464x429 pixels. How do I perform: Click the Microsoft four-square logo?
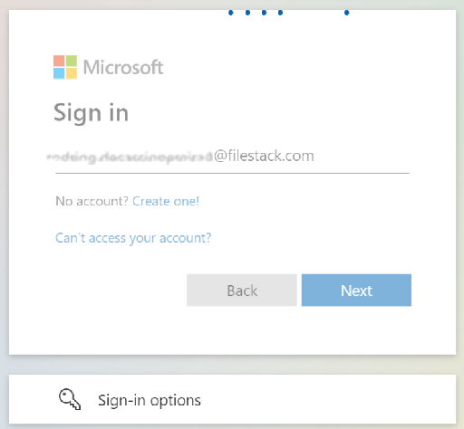point(65,67)
